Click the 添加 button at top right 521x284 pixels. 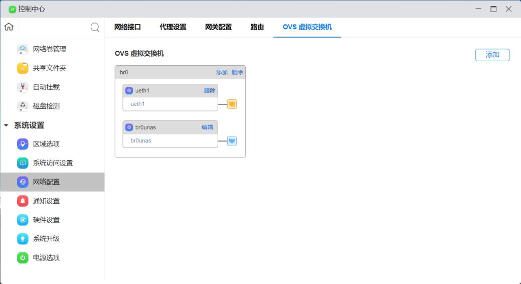[x=492, y=55]
